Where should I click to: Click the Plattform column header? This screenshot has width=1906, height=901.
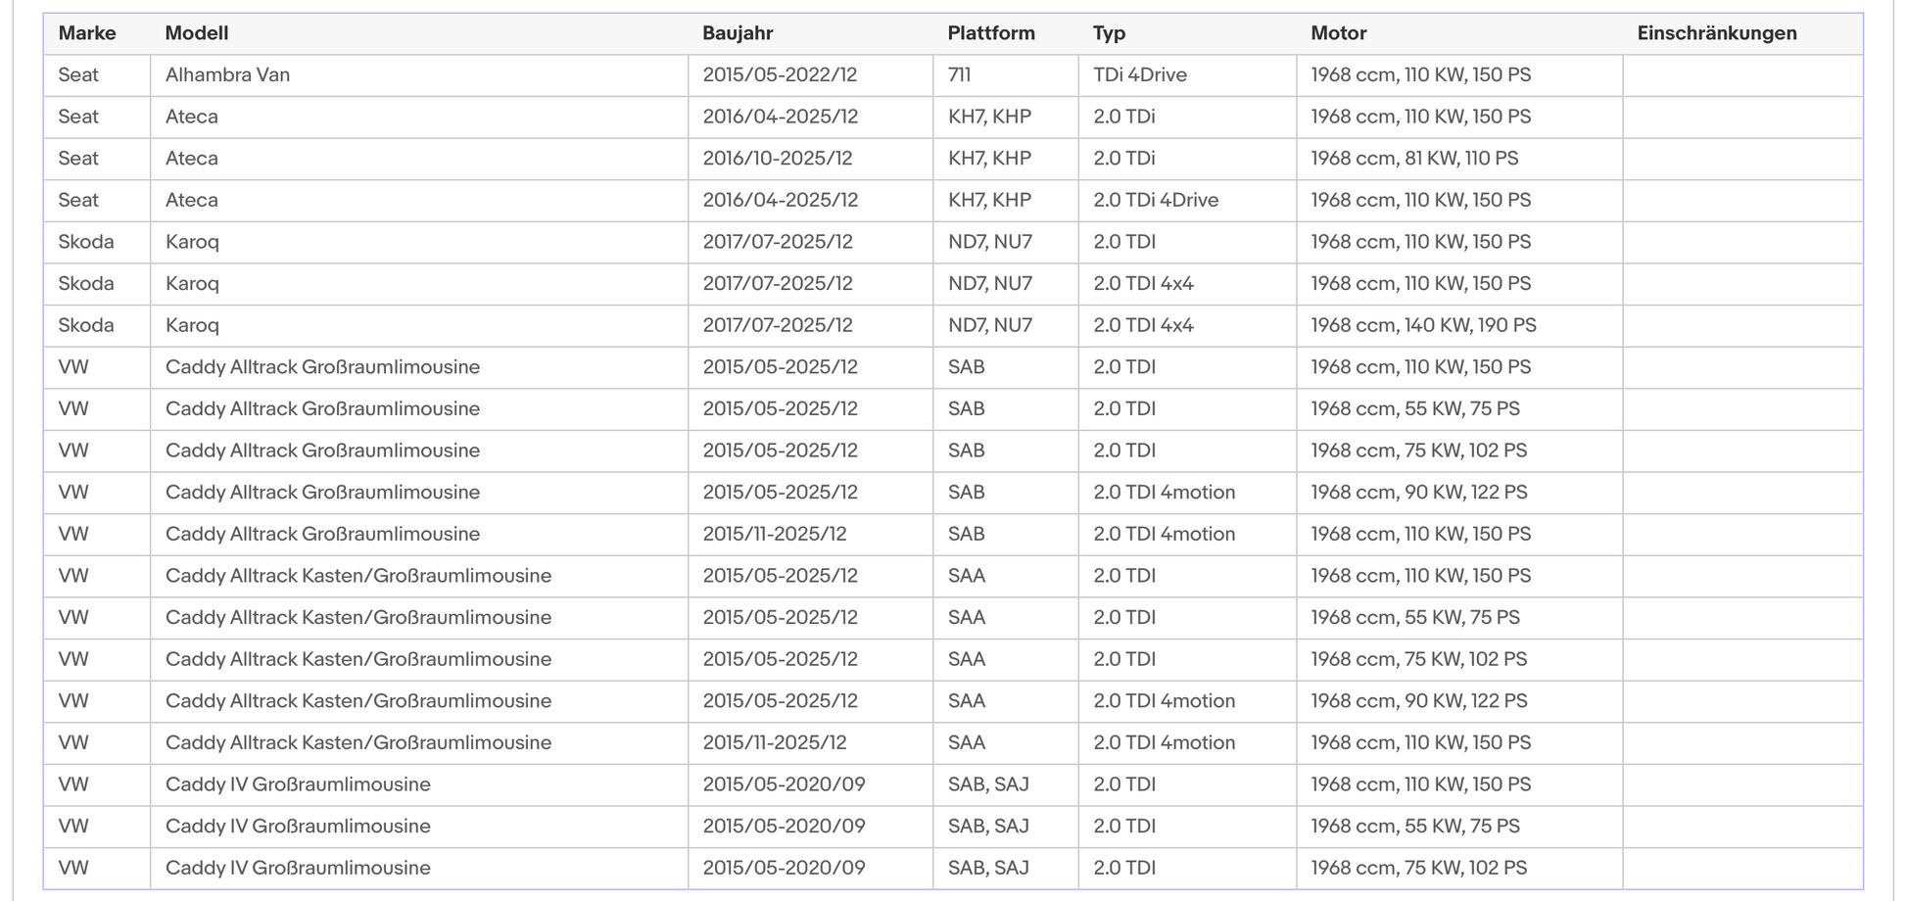991,33
